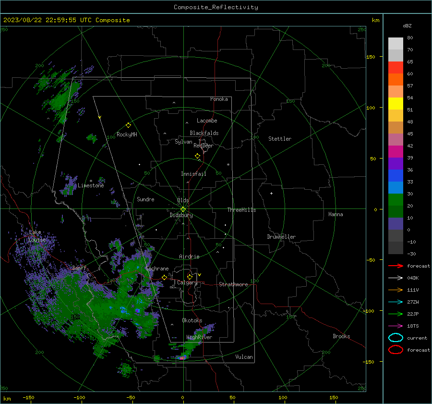Click the 27ZW legend text
432x404 pixels.
413,302
